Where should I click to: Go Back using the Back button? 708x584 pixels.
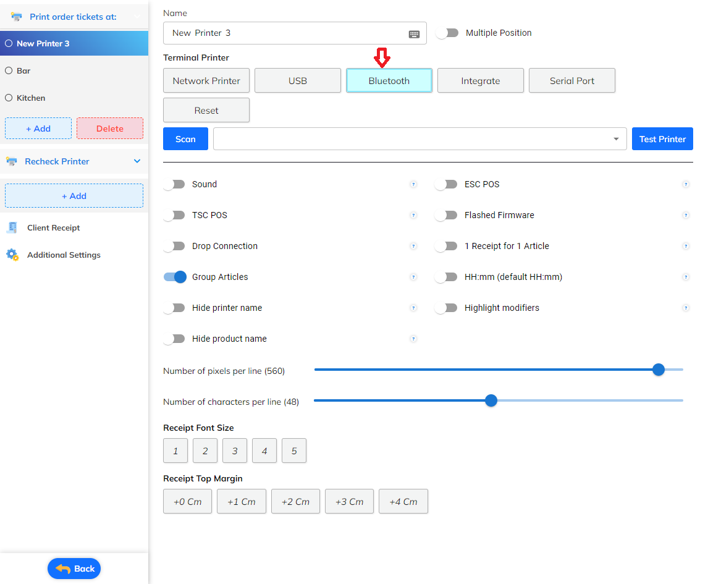point(74,569)
